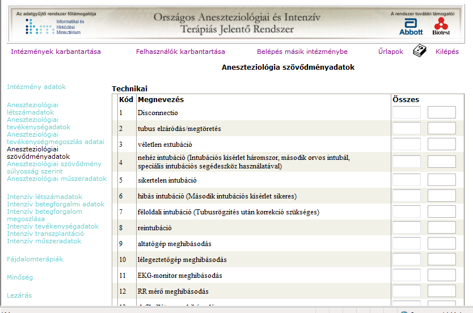The height and width of the screenshot is (313, 473).
Task: Go to Intézmény adatok
Action: (x=36, y=87)
